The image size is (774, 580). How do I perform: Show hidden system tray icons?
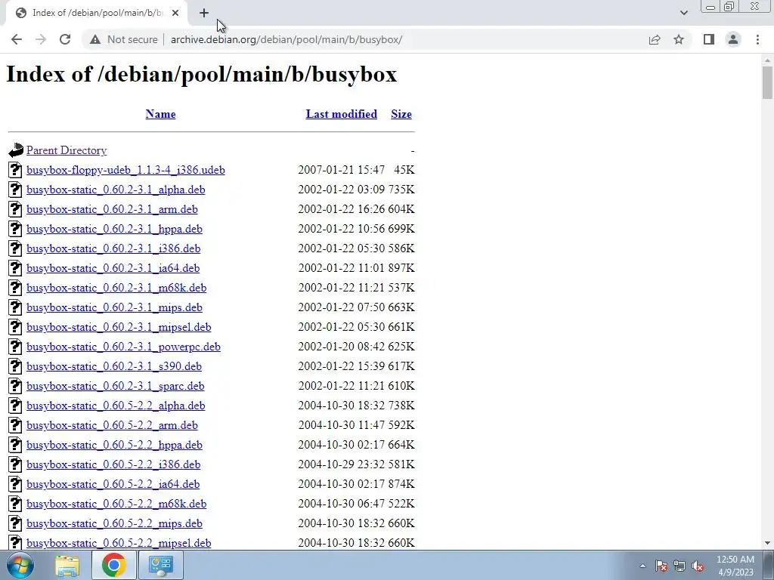pos(642,566)
